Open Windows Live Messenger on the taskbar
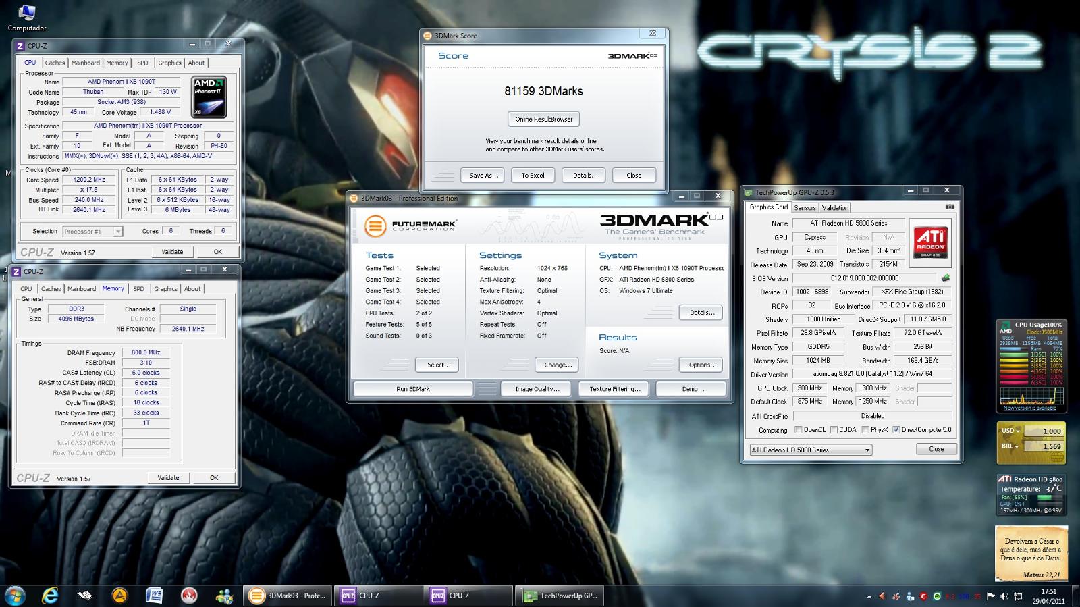The width and height of the screenshot is (1080, 607). (x=224, y=596)
